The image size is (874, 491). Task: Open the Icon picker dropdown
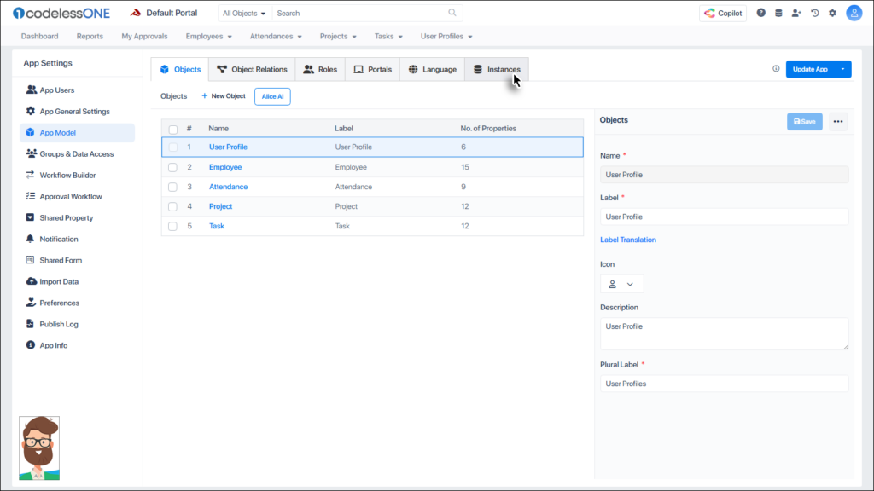click(x=621, y=284)
